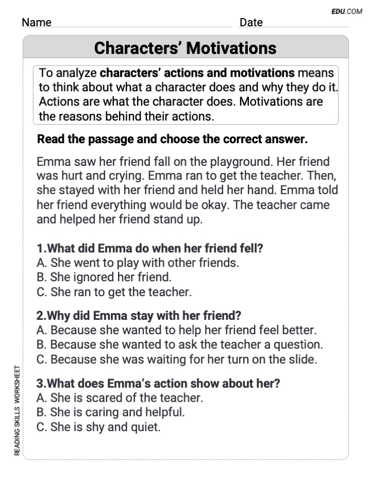This screenshot has width=371, height=480.
Task: Select answer A: She went to play with other friends
Action: pyautogui.click(x=138, y=263)
